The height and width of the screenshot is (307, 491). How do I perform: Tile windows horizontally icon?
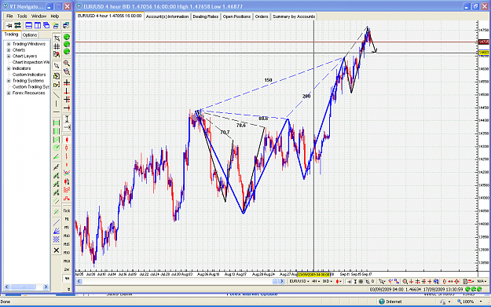click(x=29, y=25)
